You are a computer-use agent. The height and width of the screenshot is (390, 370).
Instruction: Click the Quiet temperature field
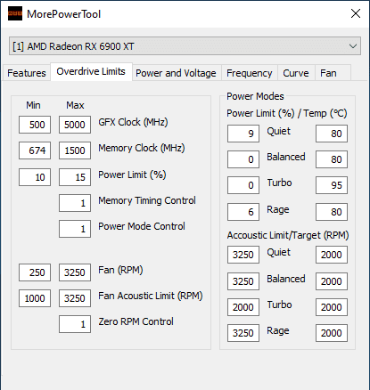pyautogui.click(x=332, y=134)
